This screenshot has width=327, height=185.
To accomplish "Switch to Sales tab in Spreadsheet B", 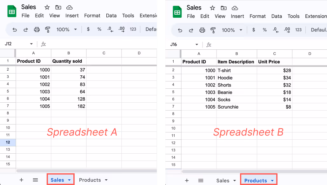I will click(223, 181).
